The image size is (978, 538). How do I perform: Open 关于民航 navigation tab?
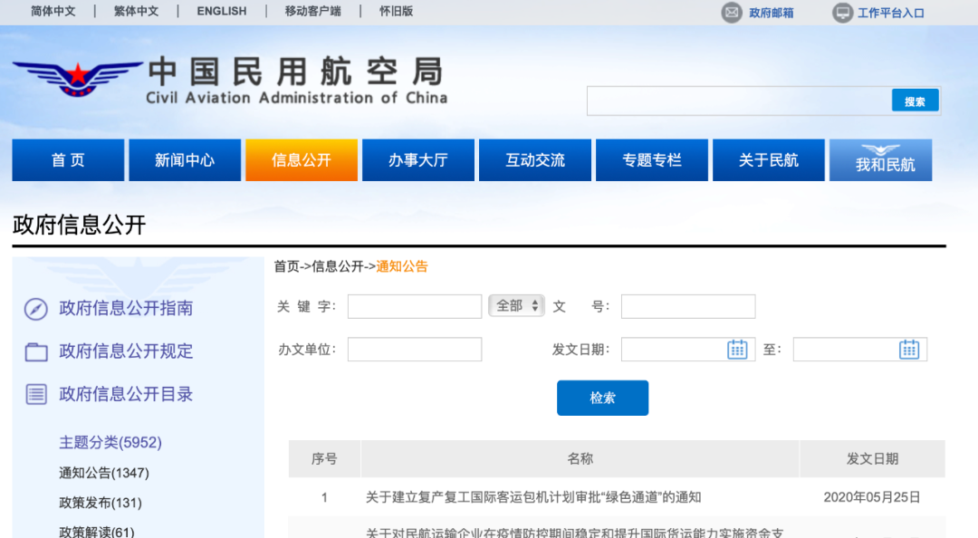pyautogui.click(x=769, y=160)
